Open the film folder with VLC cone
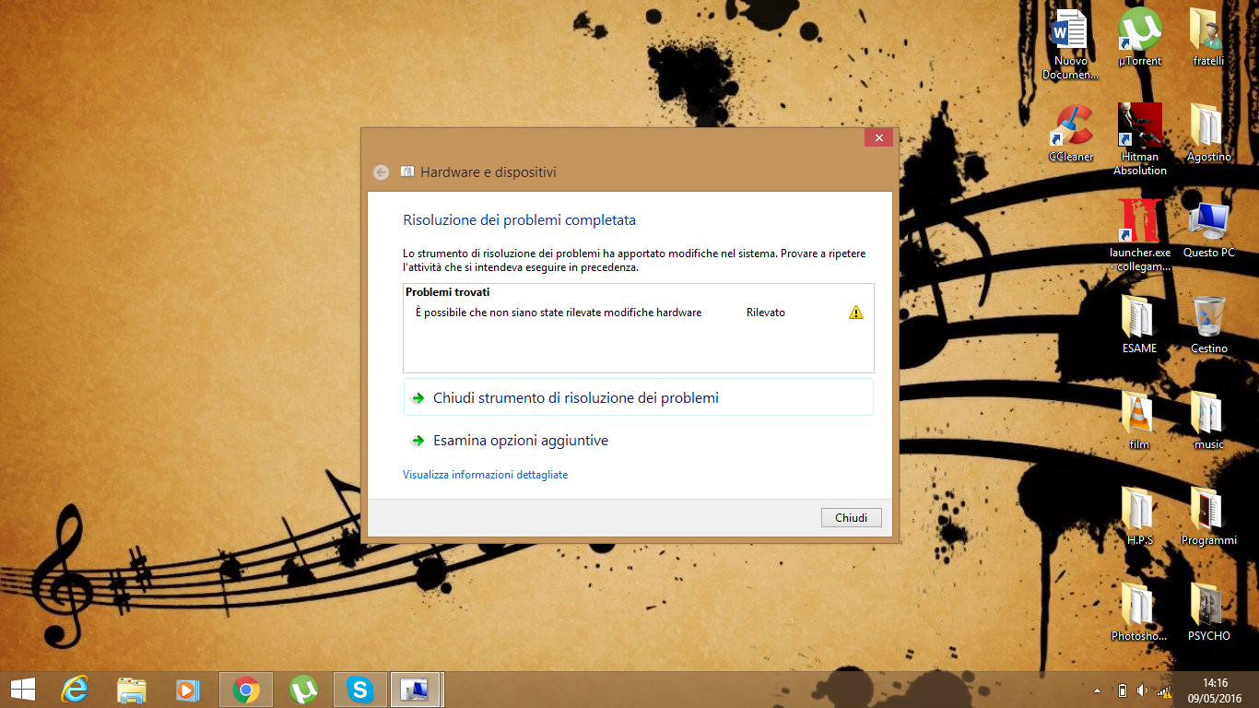The height and width of the screenshot is (708, 1259). coord(1139,417)
